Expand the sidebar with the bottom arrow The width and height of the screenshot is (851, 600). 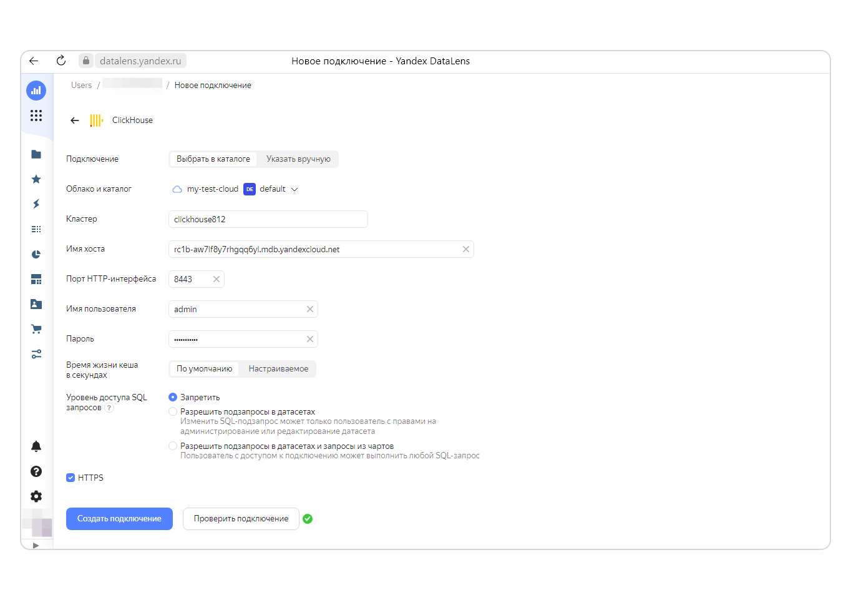pyautogui.click(x=36, y=545)
